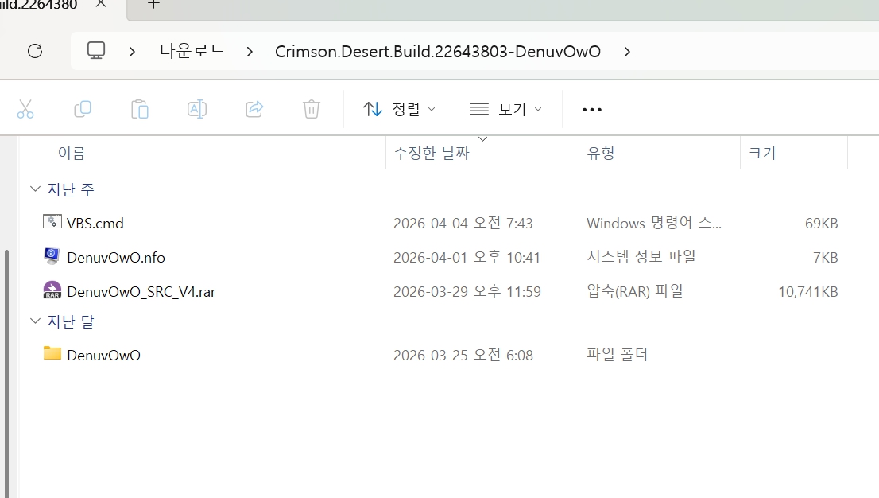Select the DenuvOwO folder
The width and height of the screenshot is (879, 498).
[103, 355]
